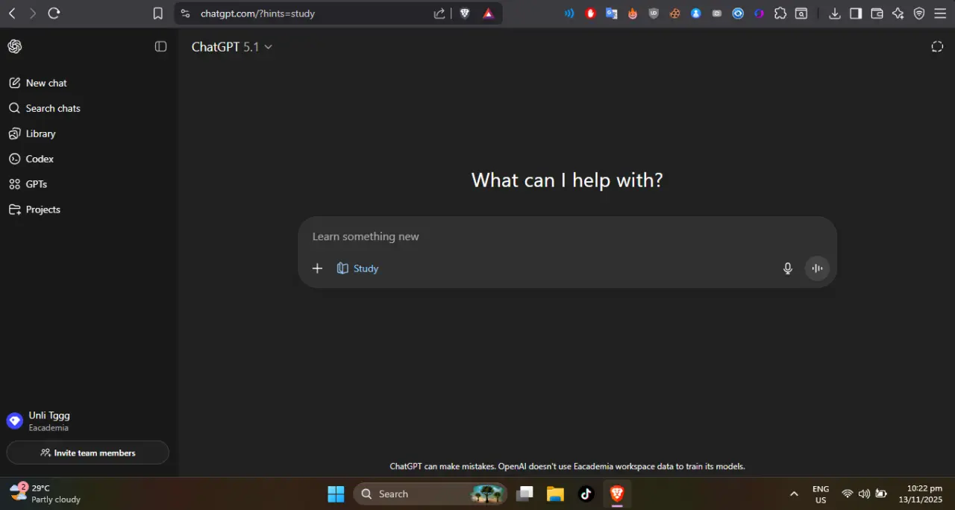Open the Brave Wallet

tap(877, 13)
